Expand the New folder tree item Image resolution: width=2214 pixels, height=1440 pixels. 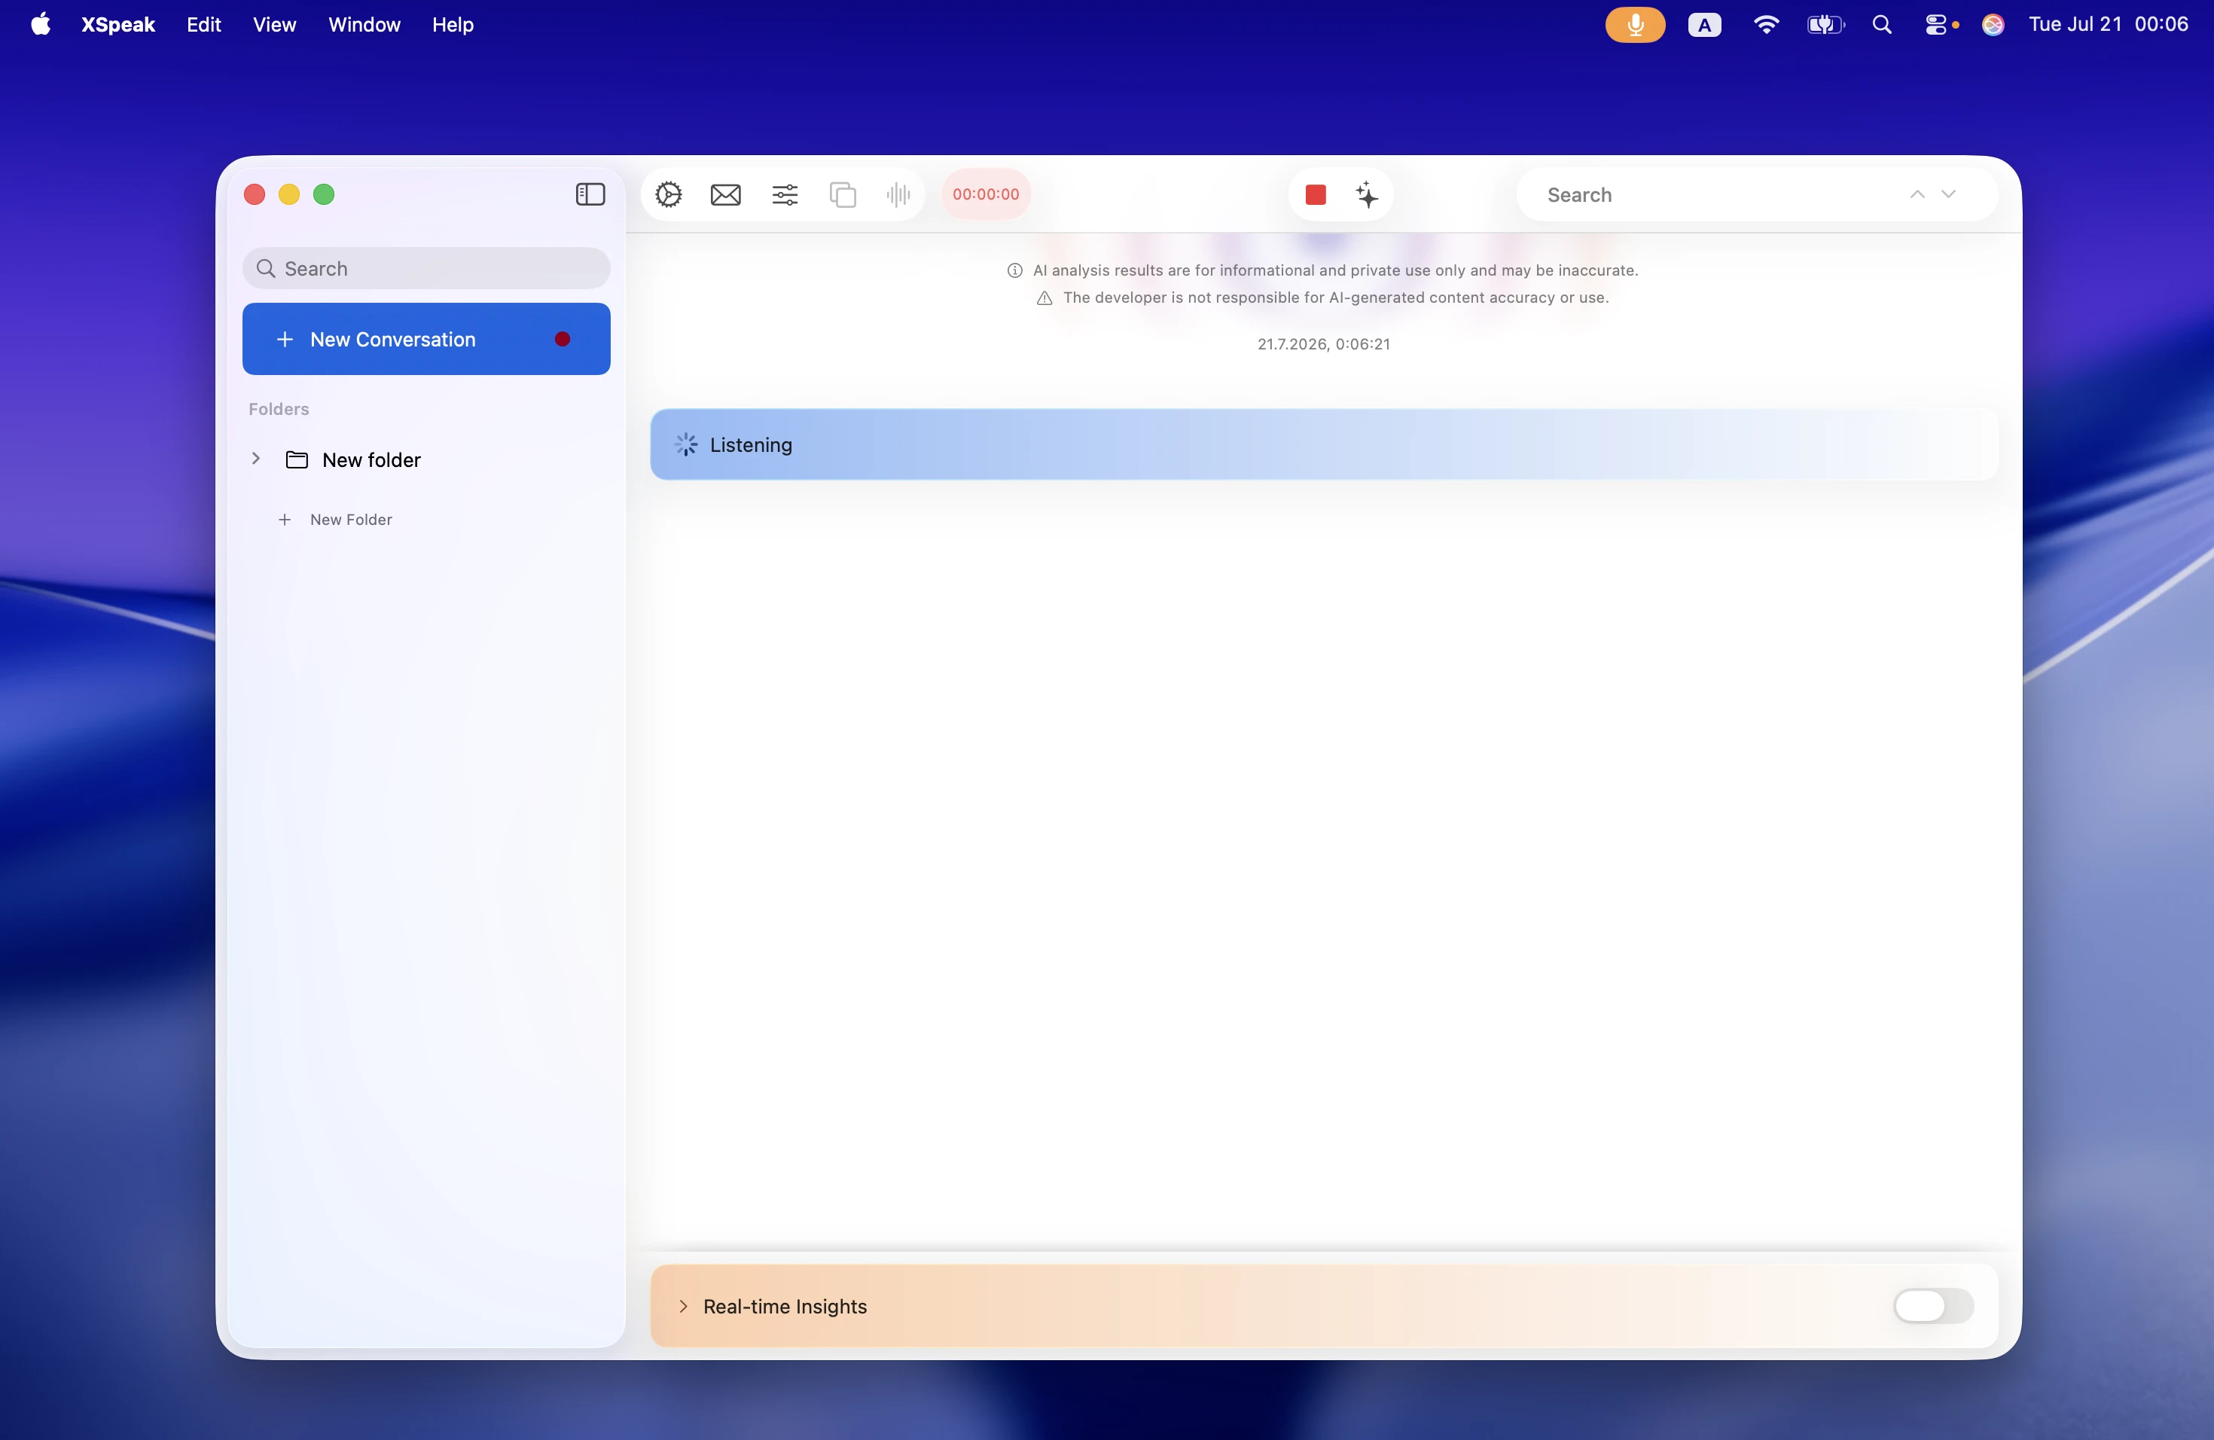[x=256, y=459]
